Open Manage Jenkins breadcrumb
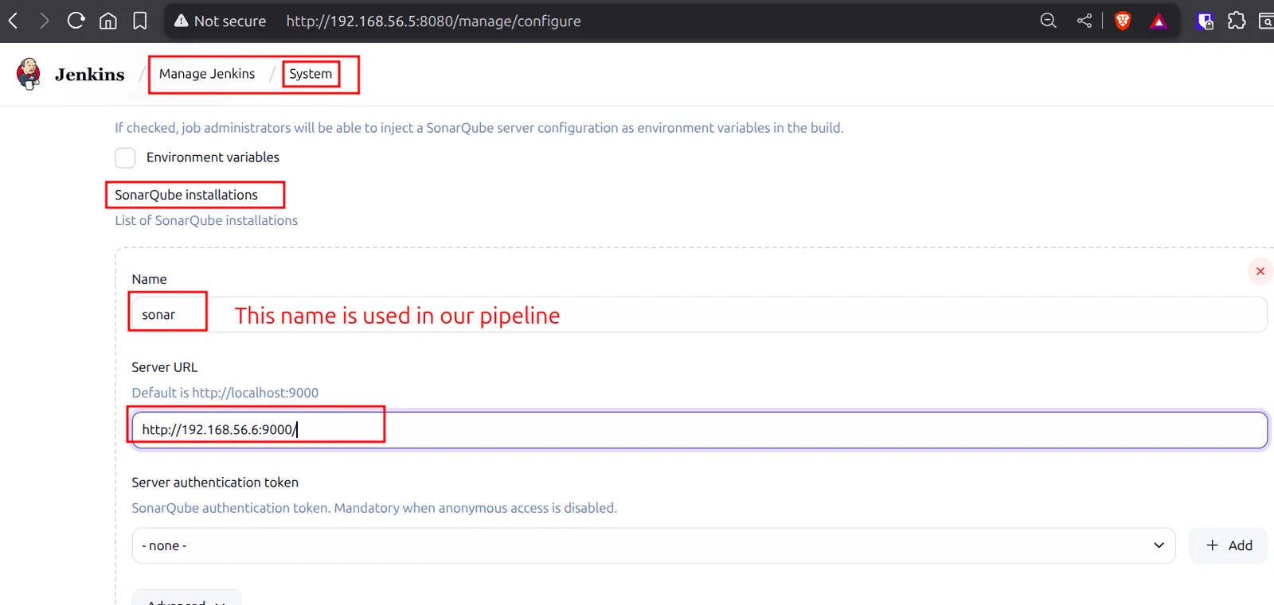 coord(207,74)
